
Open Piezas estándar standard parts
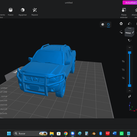pos(124,13)
